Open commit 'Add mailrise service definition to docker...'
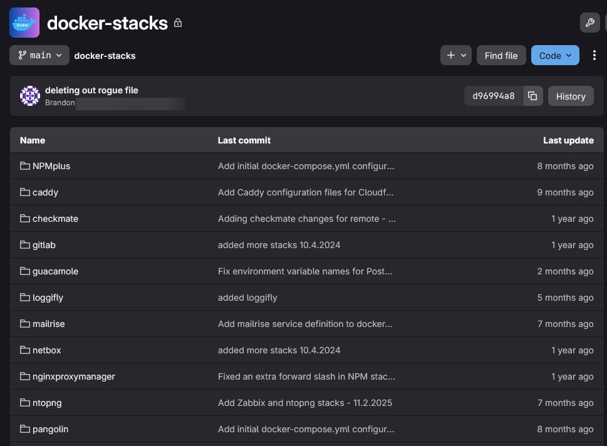This screenshot has height=446, width=607. coord(305,324)
